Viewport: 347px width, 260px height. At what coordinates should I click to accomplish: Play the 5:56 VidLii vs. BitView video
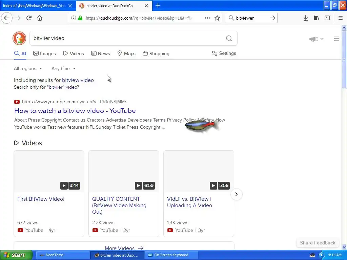199,171
